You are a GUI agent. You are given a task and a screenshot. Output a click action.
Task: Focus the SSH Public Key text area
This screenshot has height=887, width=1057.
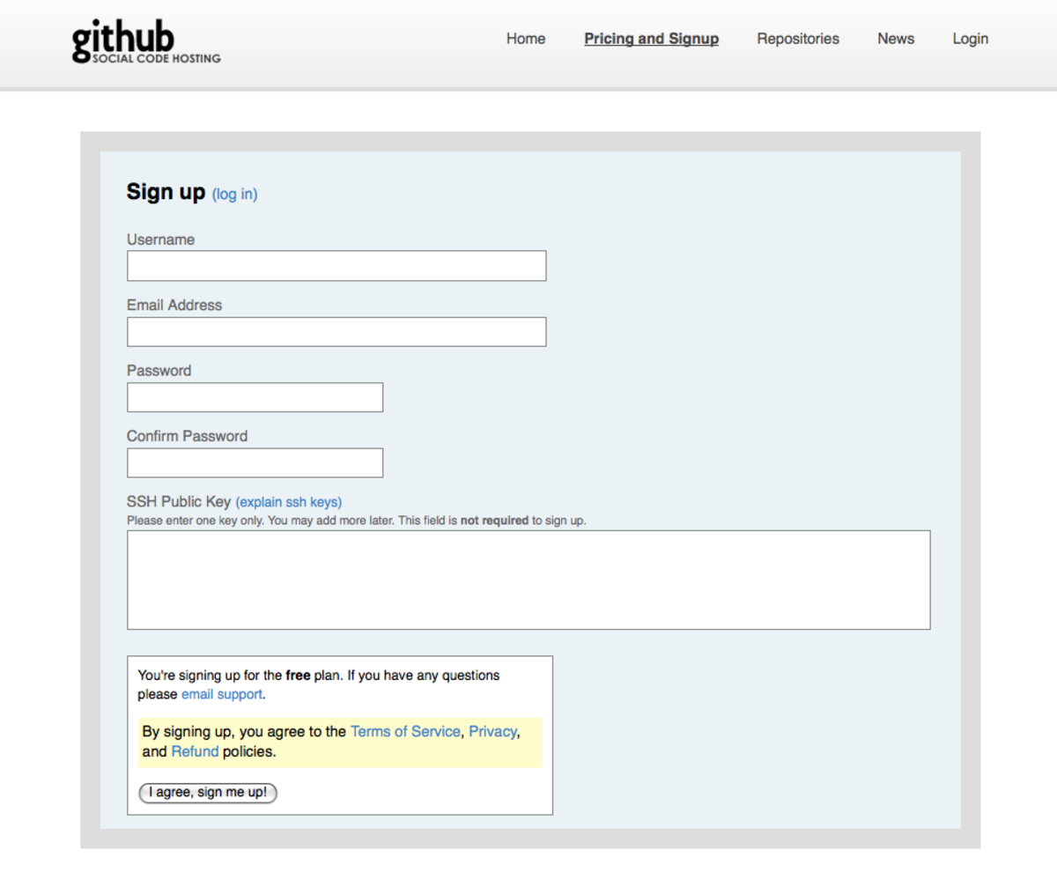pyautogui.click(x=528, y=580)
